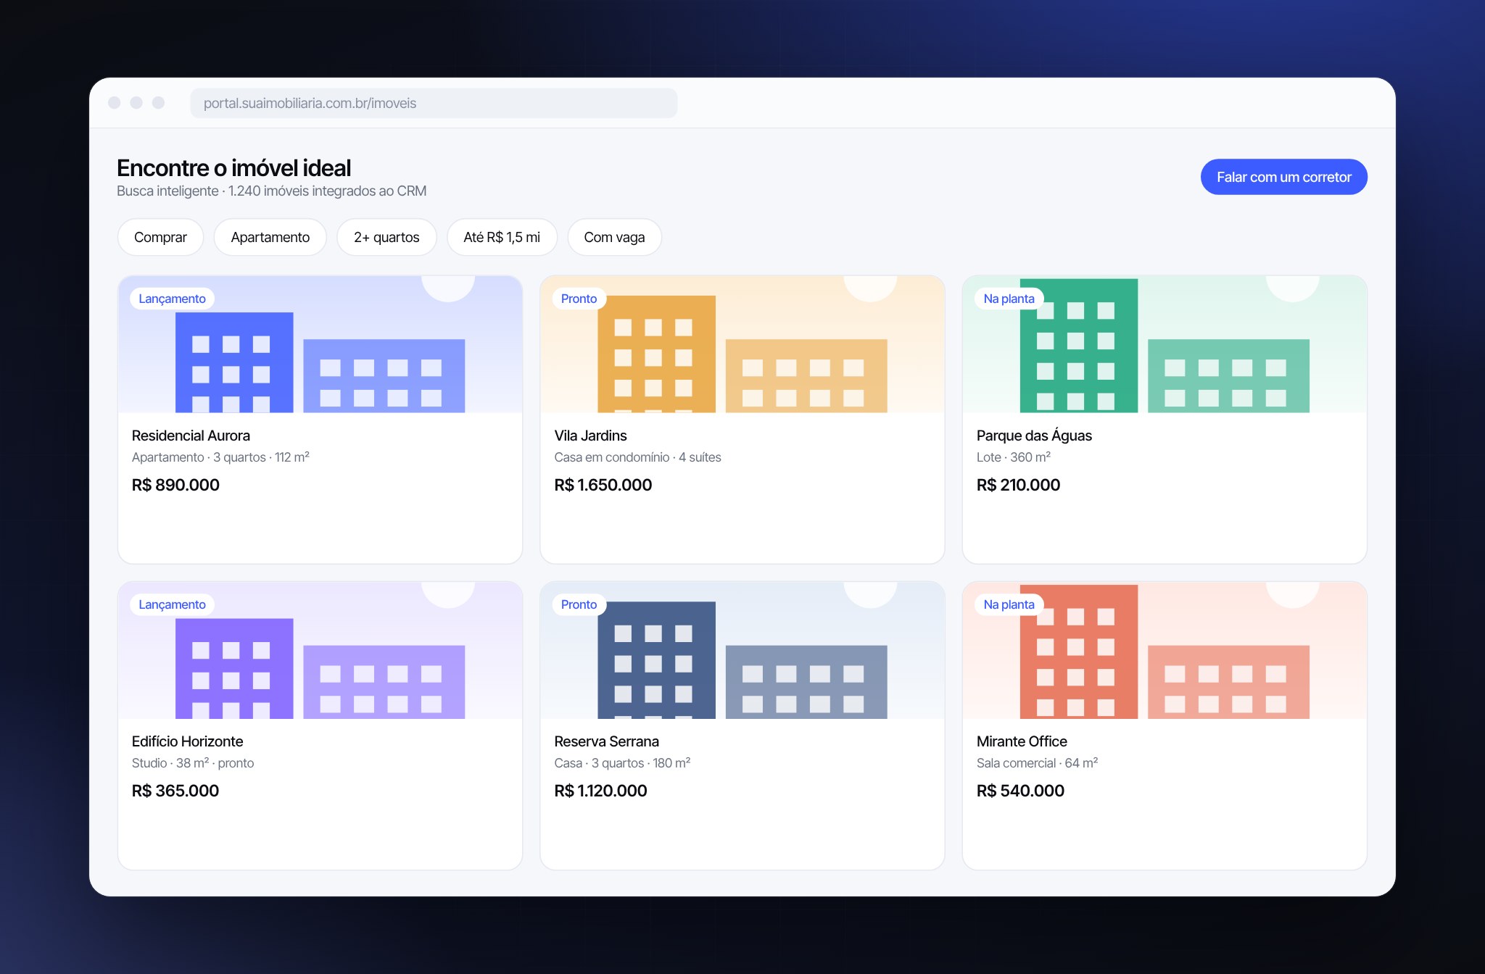Click the text Casa · 3 quartos · 180 m²
Screen dimensions: 1485x974
(622, 763)
